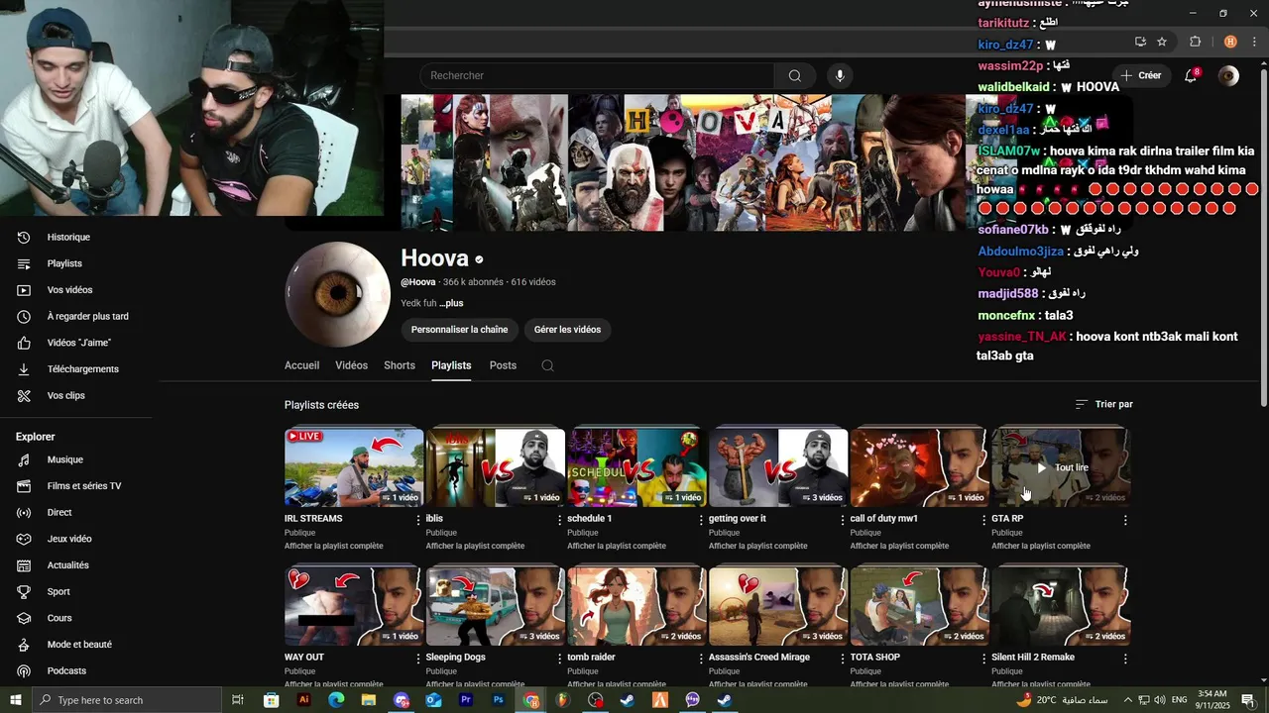Open Jeux vidéo under Explorer
This screenshot has height=713, width=1269.
(x=69, y=539)
